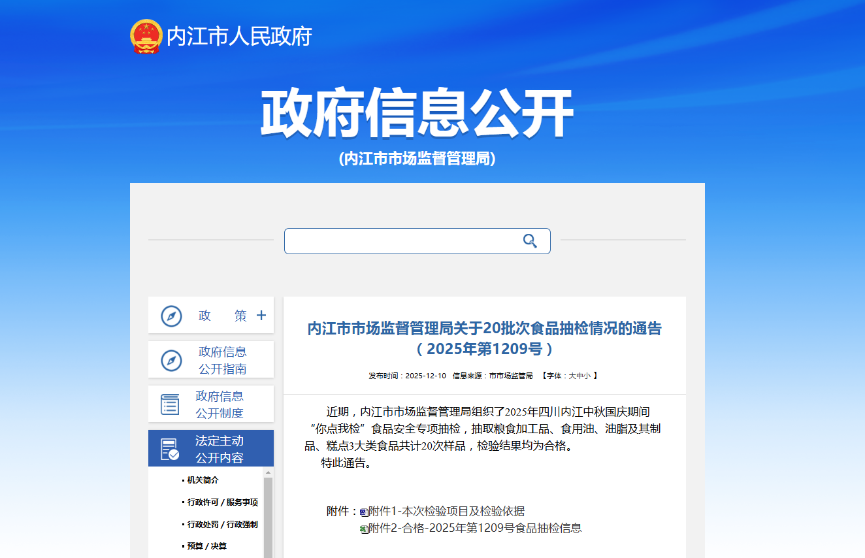Image resolution: width=865 pixels, height=558 pixels.
Task: Click the compass icon beside 政策
Action: [x=171, y=316]
